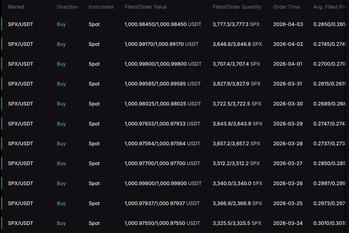Click order value 1,000.97564/1,000.97564 USDT
The height and width of the screenshot is (233, 349).
162,144
